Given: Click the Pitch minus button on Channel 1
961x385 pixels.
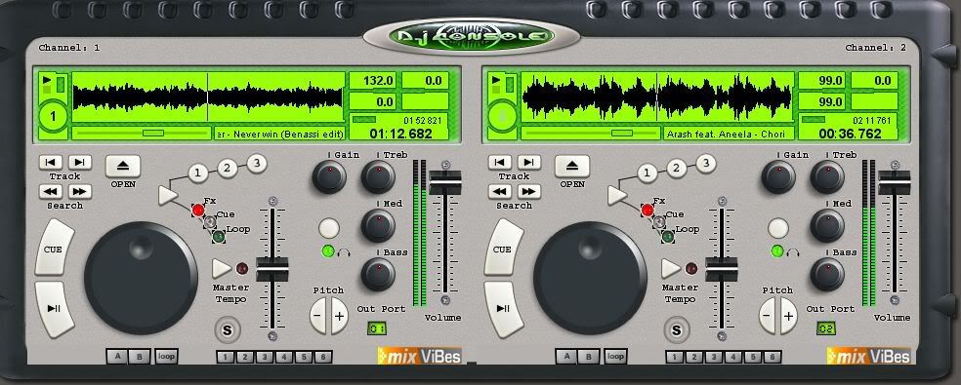Looking at the screenshot, I should pos(318,316).
